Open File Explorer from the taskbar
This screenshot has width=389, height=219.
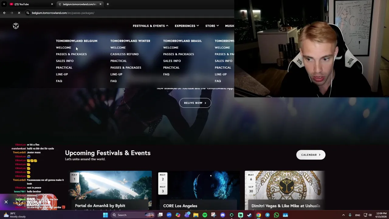point(196,215)
